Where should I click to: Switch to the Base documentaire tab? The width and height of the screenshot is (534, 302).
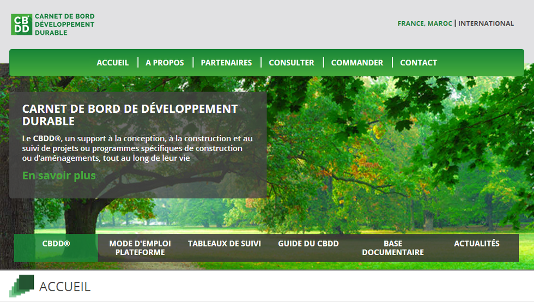coord(393,248)
